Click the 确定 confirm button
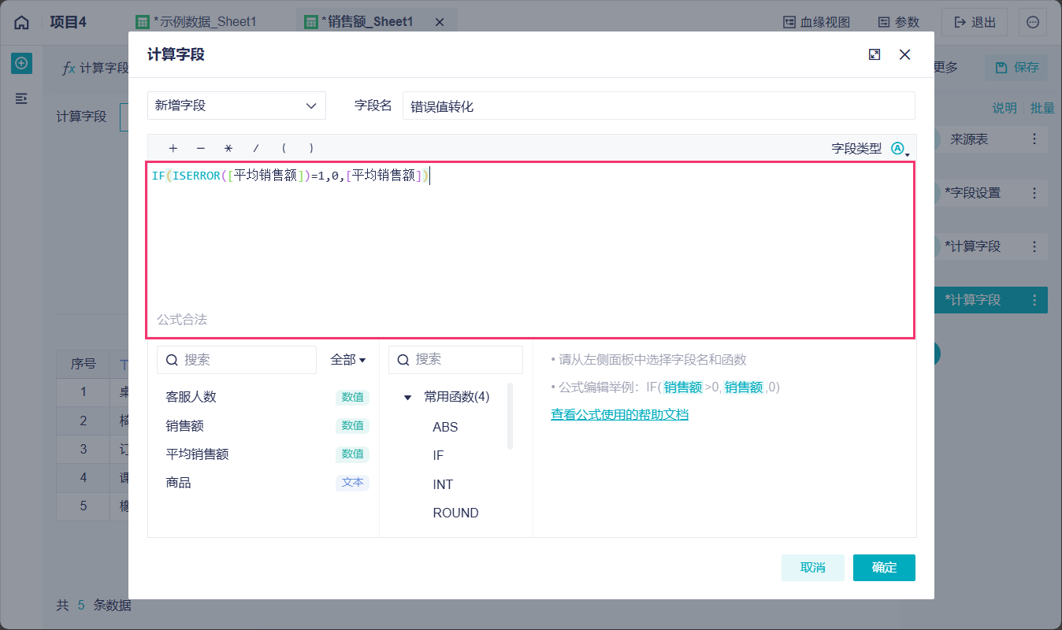Screen dimensions: 1062x630 click(884, 568)
